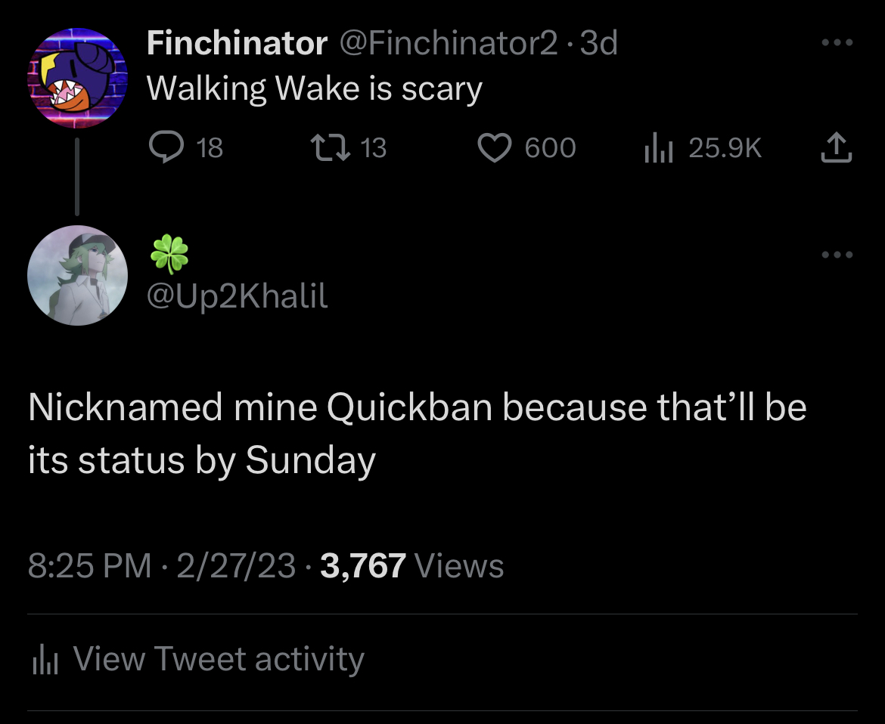Visit the Finchinator display name
This screenshot has width=885, height=724.
coord(237,44)
